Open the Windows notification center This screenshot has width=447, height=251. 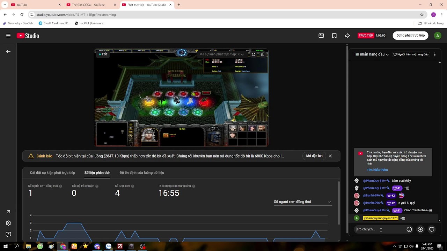point(440,246)
